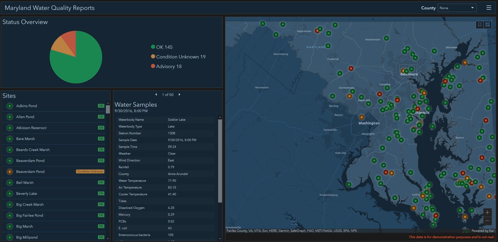Open the basemap gallery icon
Viewport: 498px width, 242px height.
point(487,25)
